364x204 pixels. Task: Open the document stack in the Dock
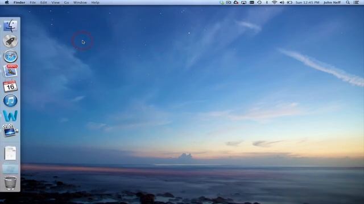tap(10, 153)
